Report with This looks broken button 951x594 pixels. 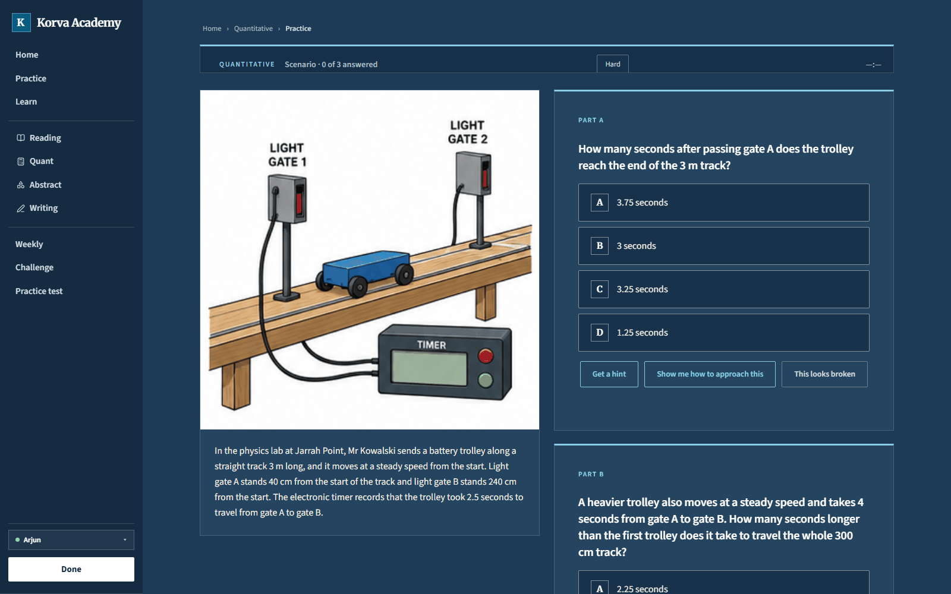tap(824, 374)
